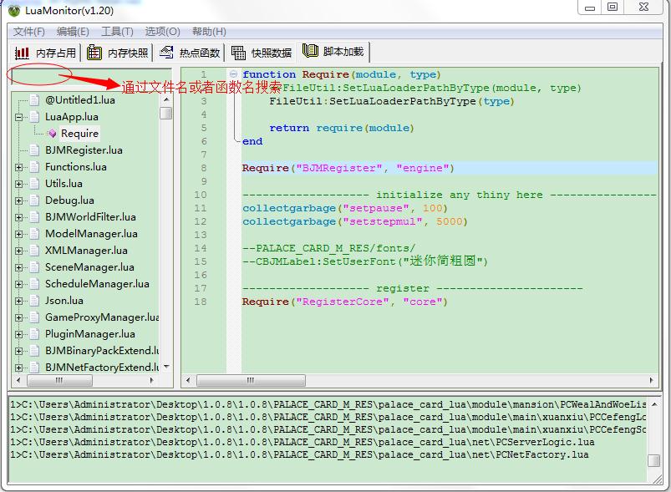The height and width of the screenshot is (492, 671).
Task: Collapse the Require function code fold
Action: pyautogui.click(x=236, y=75)
